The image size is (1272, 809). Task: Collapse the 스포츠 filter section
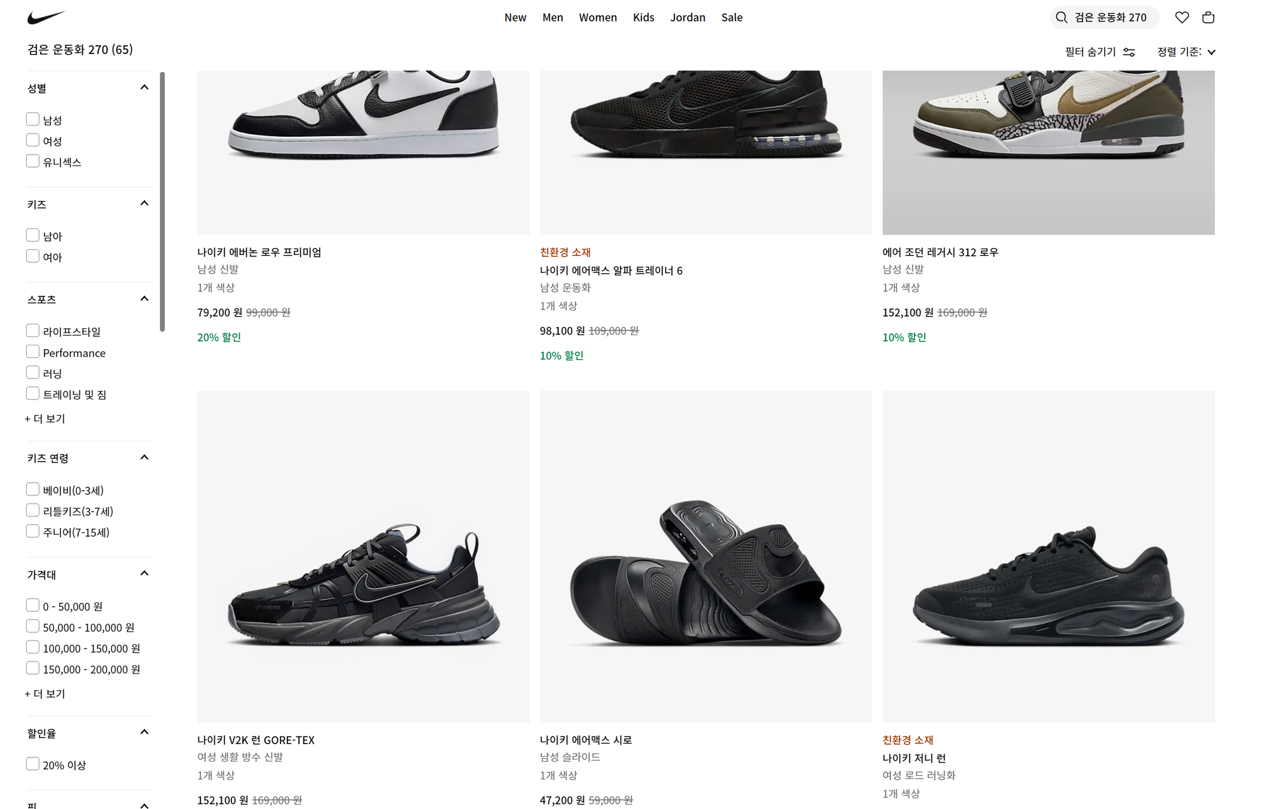pyautogui.click(x=144, y=299)
